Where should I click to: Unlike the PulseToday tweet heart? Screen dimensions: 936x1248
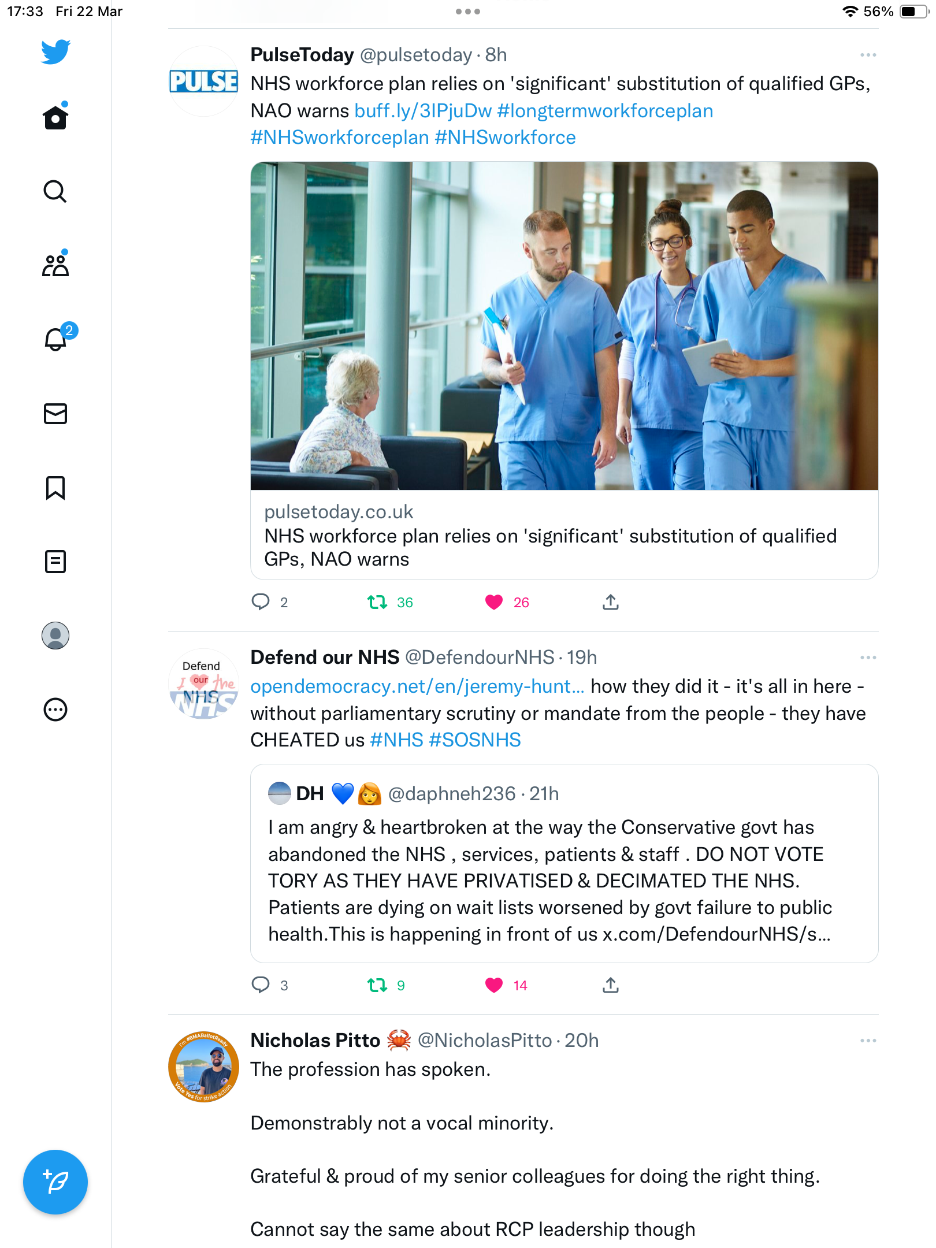click(x=494, y=602)
